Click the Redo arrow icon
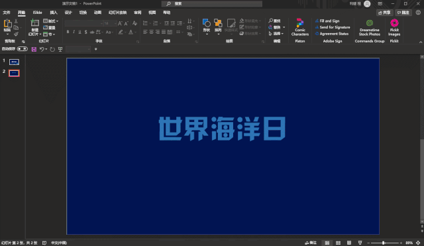 point(52,49)
